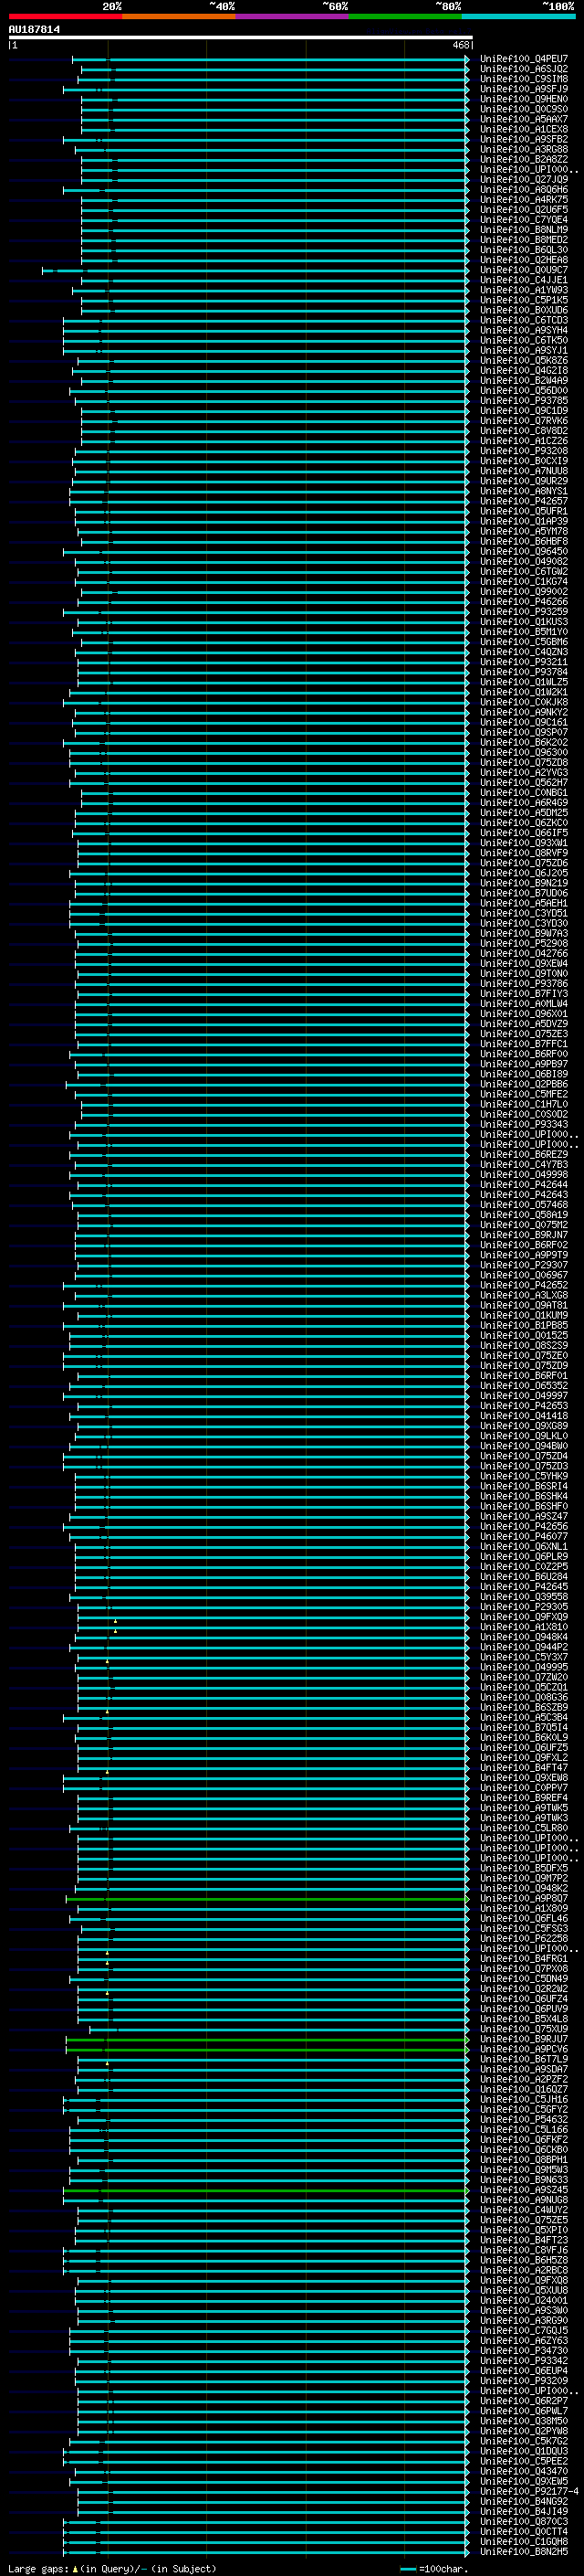
Task: Select hit label UniRef100_B6T7L9
Action: coord(523,2059)
